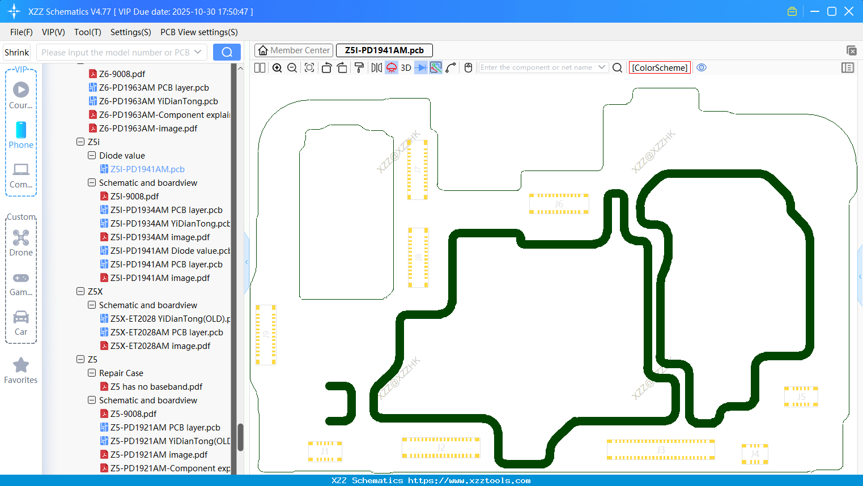Click the zoom in magnifier icon
The width and height of the screenshot is (863, 486).
(277, 68)
